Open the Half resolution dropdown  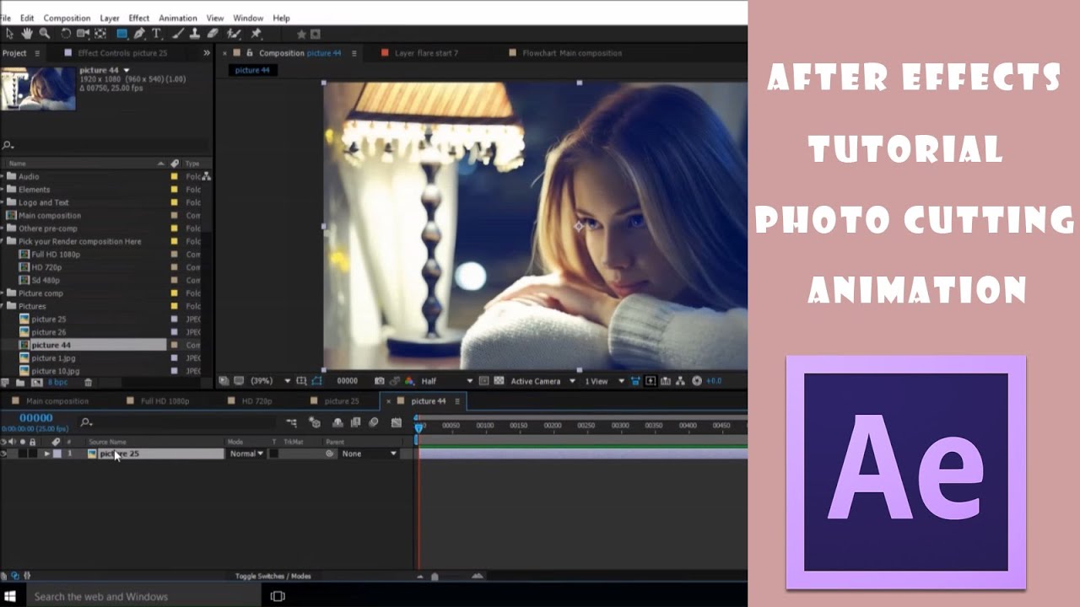tap(447, 381)
